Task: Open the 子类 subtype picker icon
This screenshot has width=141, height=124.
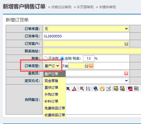Action: (x=86, y=66)
